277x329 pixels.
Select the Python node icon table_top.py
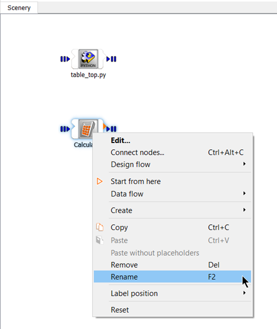pyautogui.click(x=88, y=59)
